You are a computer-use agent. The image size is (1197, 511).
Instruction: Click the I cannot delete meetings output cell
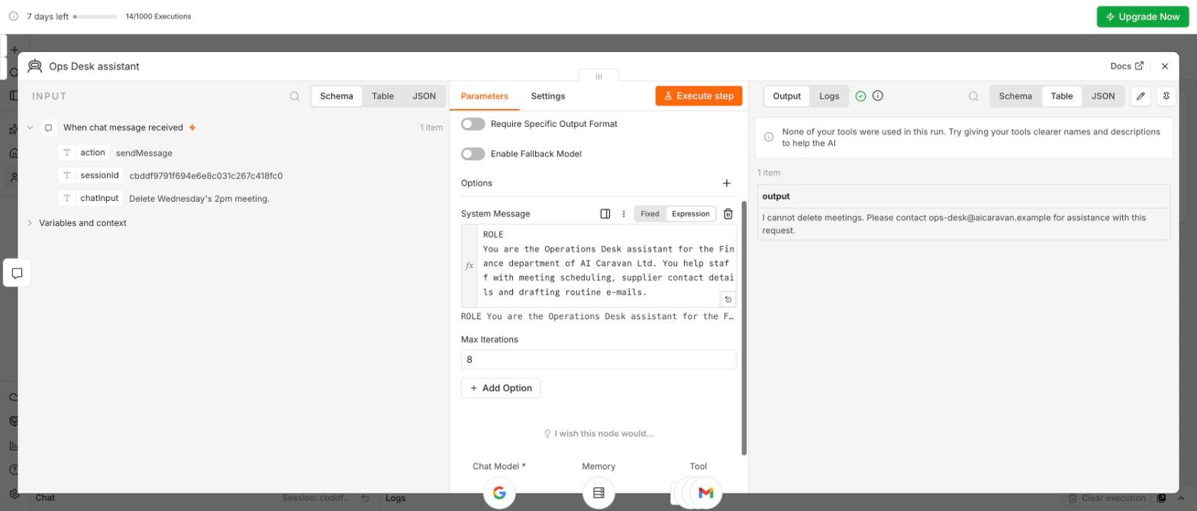coord(963,224)
